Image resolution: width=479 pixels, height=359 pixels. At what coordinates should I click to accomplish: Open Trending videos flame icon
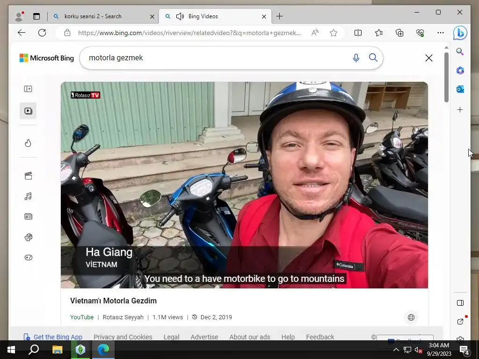(x=28, y=143)
